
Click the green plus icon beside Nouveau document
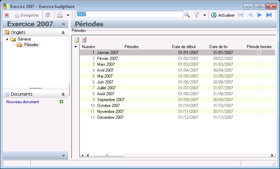coord(61,102)
